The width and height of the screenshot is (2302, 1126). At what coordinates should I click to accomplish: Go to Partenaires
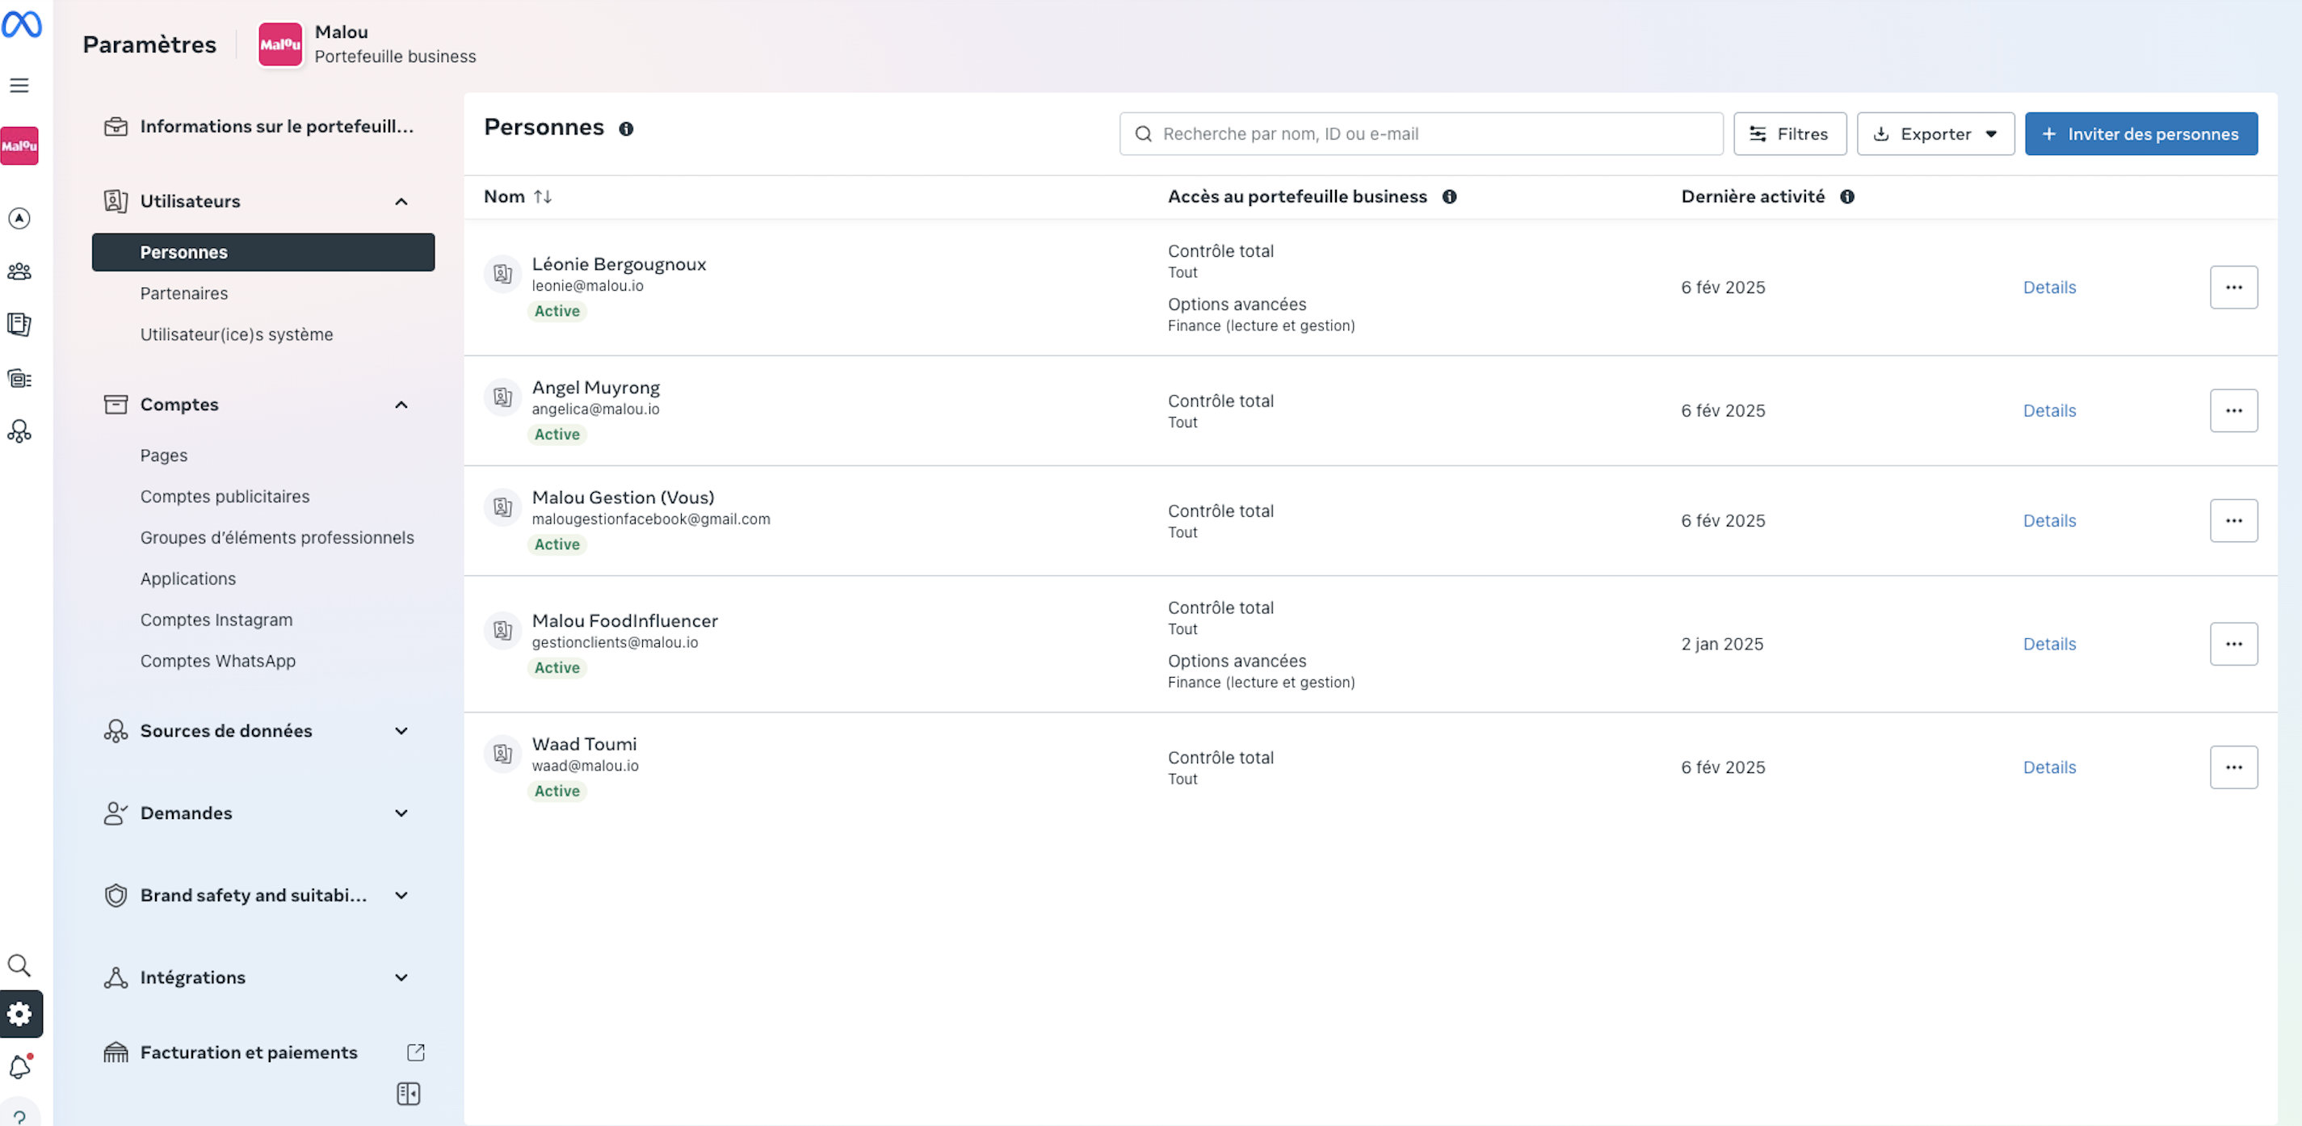184,293
